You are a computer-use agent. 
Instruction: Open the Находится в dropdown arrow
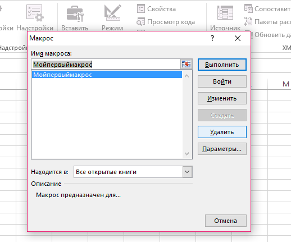[187, 172]
